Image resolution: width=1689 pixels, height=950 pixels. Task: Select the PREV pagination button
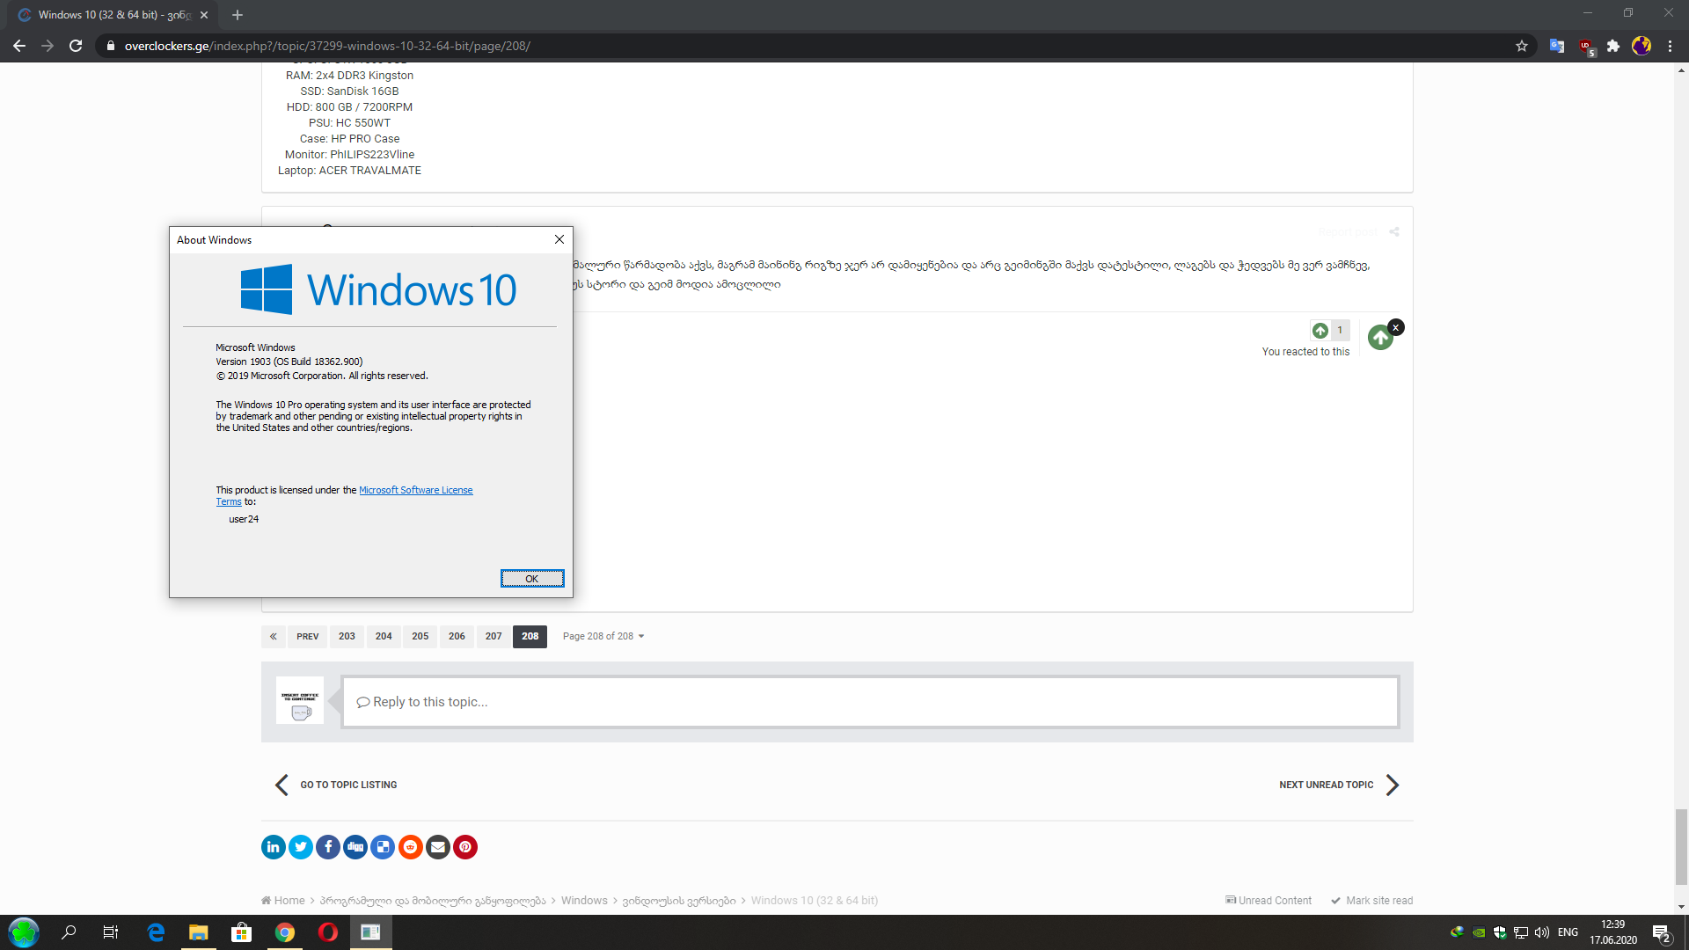point(308,636)
